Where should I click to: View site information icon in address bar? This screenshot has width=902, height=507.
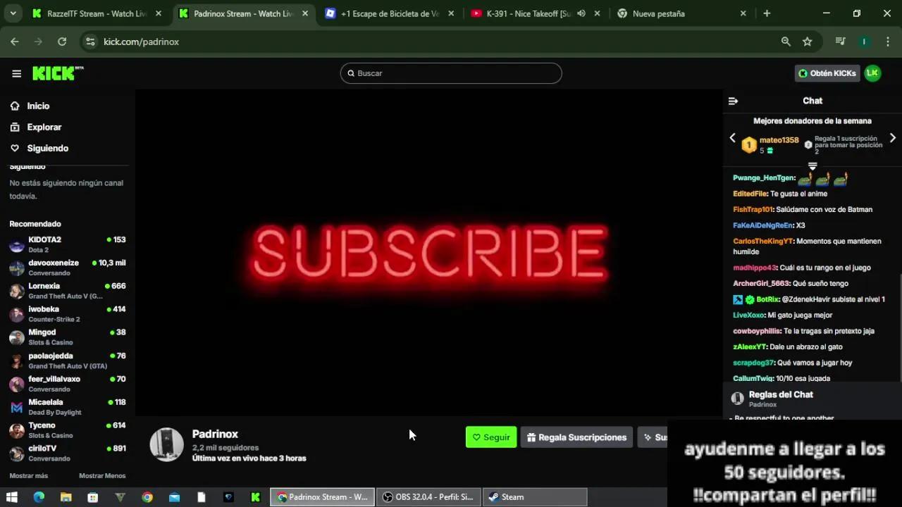point(90,42)
